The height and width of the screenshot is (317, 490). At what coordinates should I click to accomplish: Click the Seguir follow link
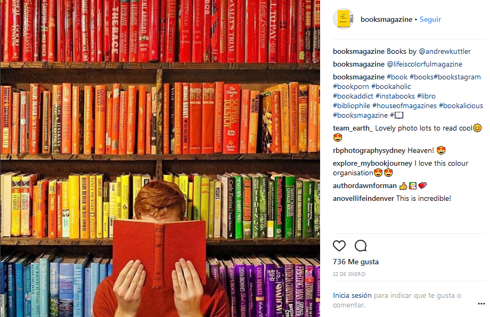430,19
